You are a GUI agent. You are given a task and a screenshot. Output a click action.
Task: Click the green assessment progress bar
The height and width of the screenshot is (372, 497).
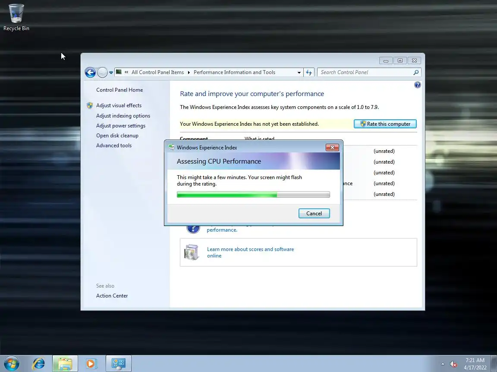click(x=253, y=194)
